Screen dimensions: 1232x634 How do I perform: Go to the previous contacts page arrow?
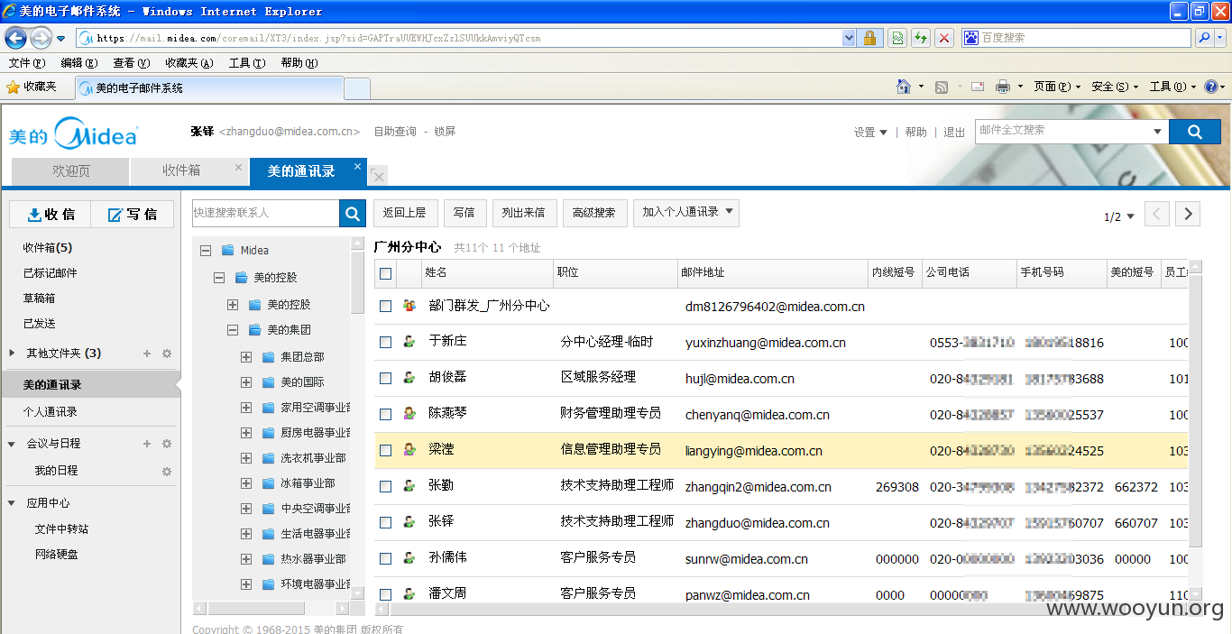tap(1157, 214)
